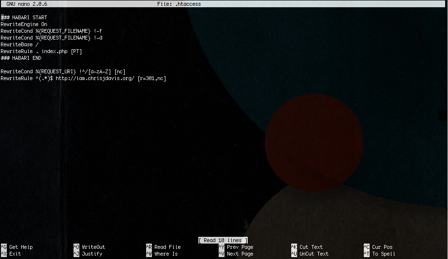Click the '[PT]' flag text
Image resolution: width=448 pixels, height=259 pixels.
(76, 51)
